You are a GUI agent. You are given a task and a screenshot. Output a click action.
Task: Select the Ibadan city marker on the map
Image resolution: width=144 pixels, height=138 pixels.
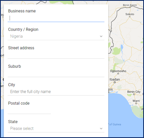[x=115, y=82]
